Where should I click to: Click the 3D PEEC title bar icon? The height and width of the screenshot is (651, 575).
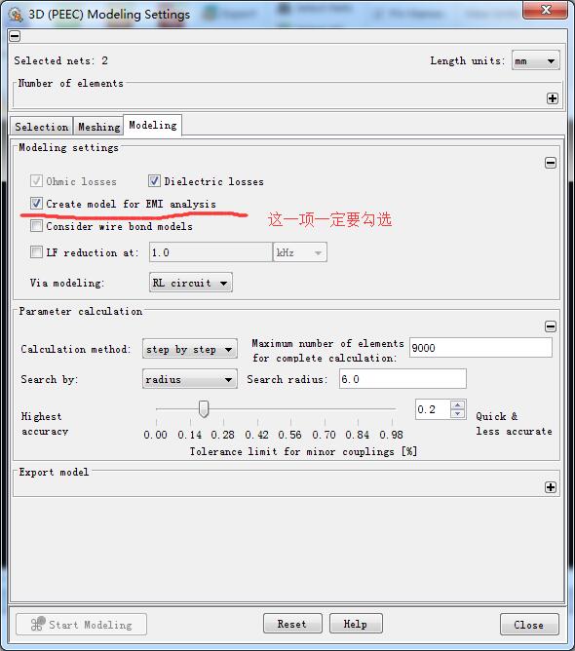(16, 14)
